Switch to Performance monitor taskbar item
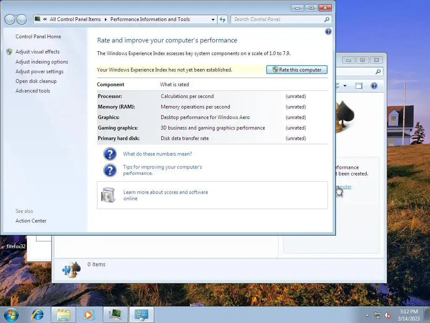Image resolution: width=430 pixels, height=323 pixels. click(x=115, y=315)
